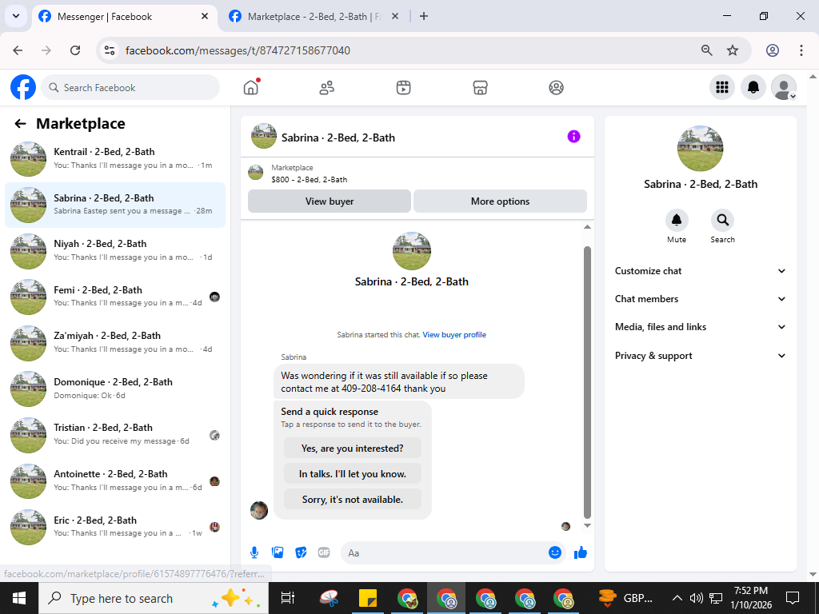The width and height of the screenshot is (819, 614).
Task: Attach a photo with image icon
Action: pos(278,552)
